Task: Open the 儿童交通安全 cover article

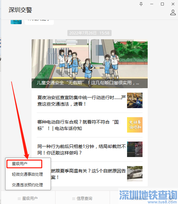Action: [x=90, y=64]
